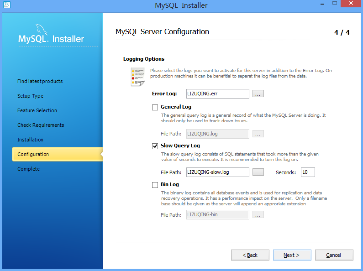Select the highlighted Configuration step
This screenshot has height=271, width=363.
(57, 154)
